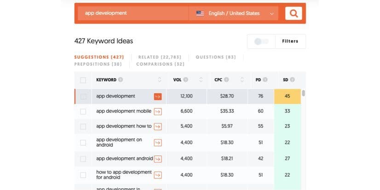
Task: Check the select-all checkbox in table header
Action: [x=83, y=80]
